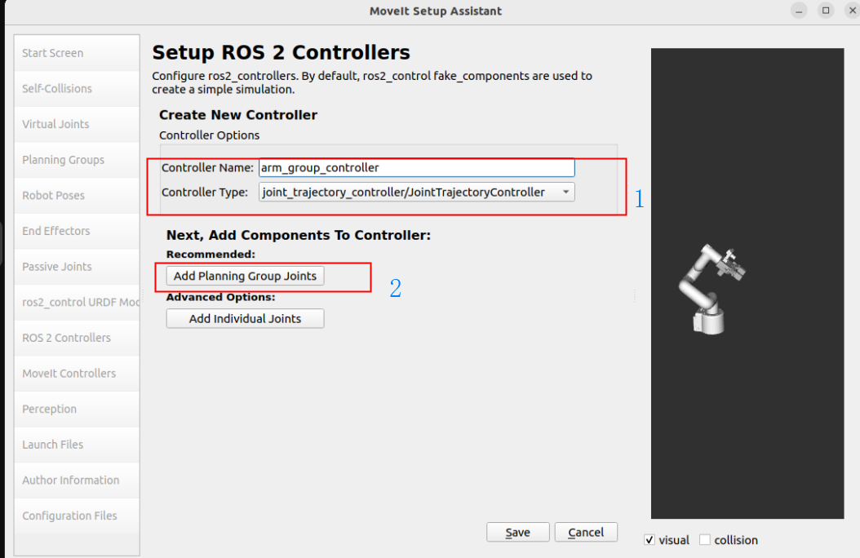Image resolution: width=860 pixels, height=558 pixels.
Task: Close the MoveIt Setup Assistant window
Action: click(x=853, y=11)
